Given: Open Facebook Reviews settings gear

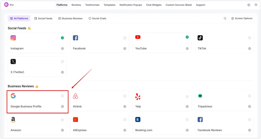Looking at the screenshot, I should [x=250, y=130].
